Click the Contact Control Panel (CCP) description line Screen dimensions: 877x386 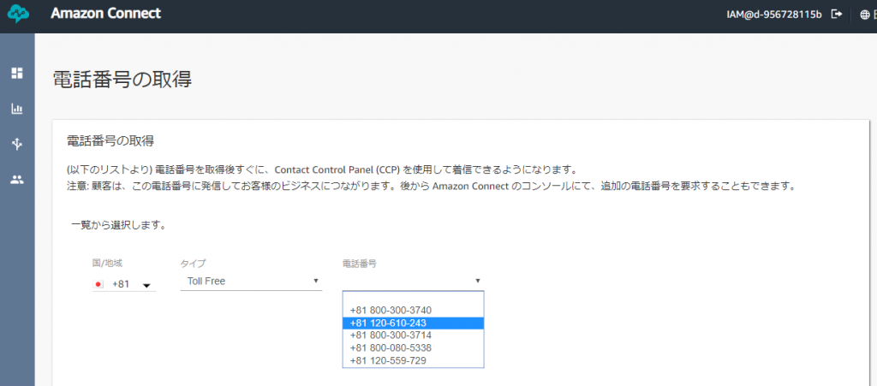[322, 169]
